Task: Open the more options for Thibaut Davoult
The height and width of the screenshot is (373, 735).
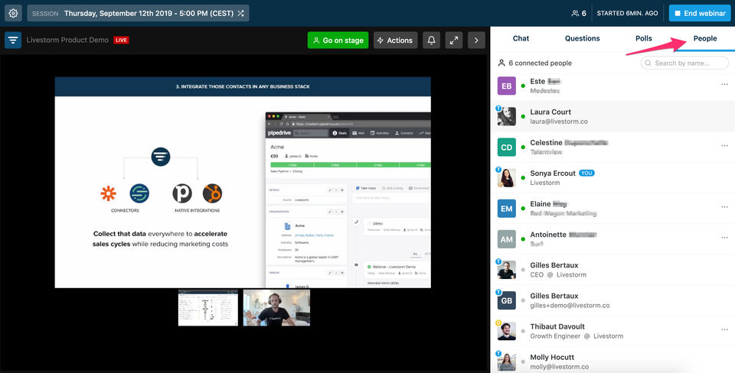Action: (725, 329)
